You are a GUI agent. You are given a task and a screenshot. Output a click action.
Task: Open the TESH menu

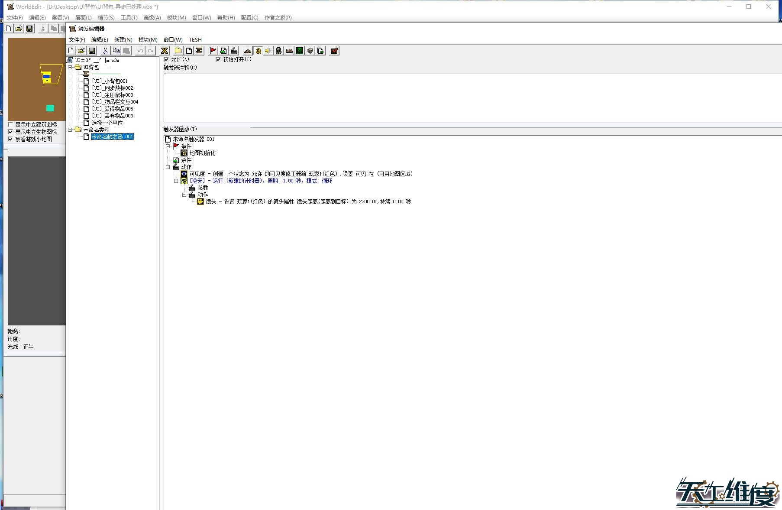pos(195,39)
